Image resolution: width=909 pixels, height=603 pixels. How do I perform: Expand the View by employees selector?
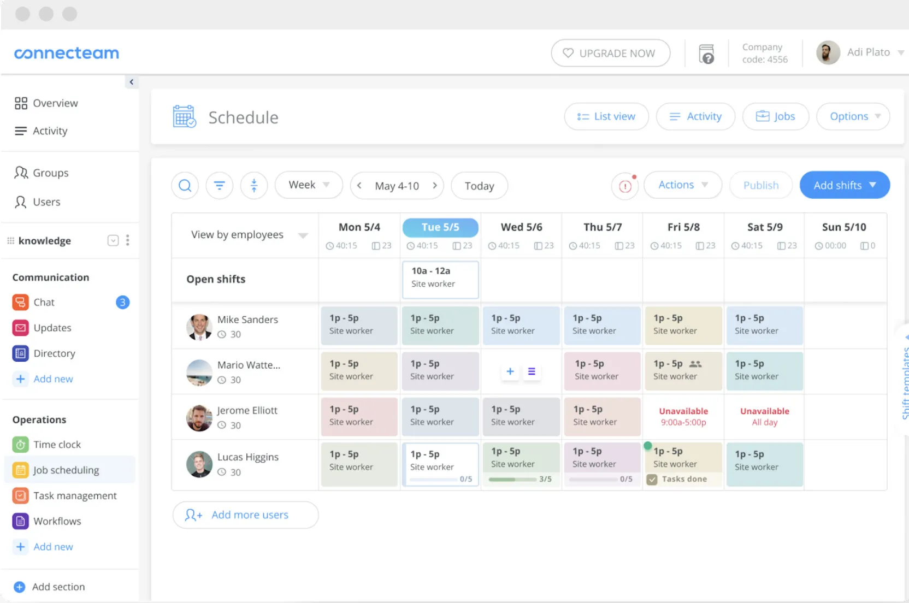pyautogui.click(x=246, y=235)
